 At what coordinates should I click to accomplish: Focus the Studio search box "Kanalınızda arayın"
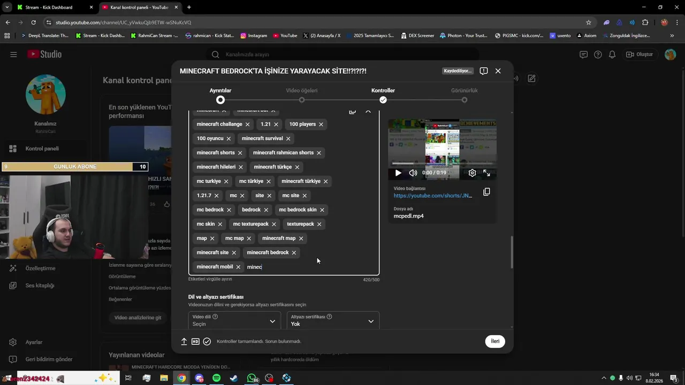342,55
